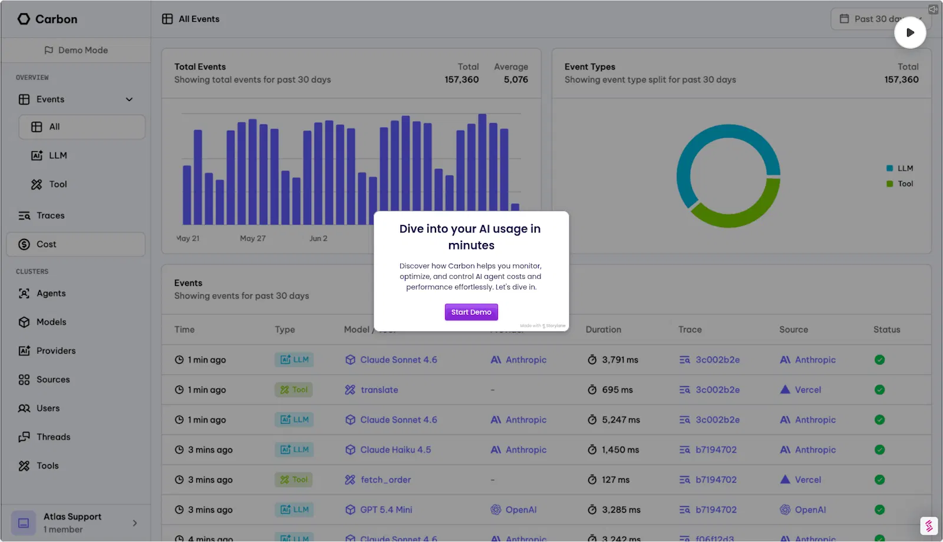Click the Cost dollar icon in sidebar
This screenshot has width=943, height=542.
pyautogui.click(x=24, y=244)
